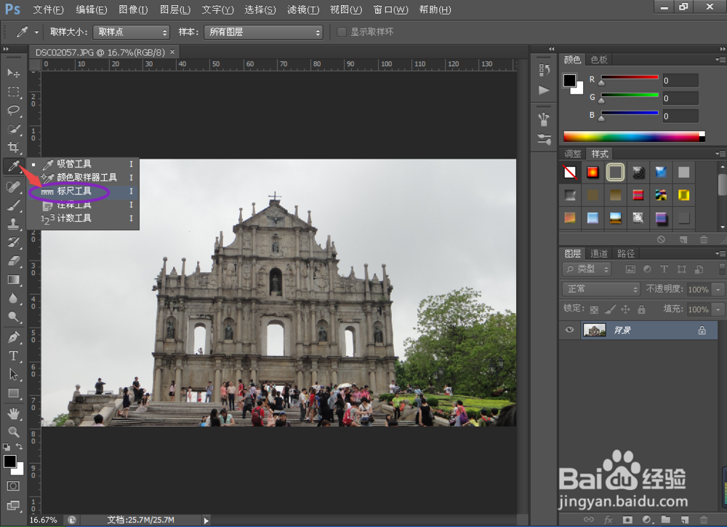
Task: Select the Blur tool
Action: point(13,298)
